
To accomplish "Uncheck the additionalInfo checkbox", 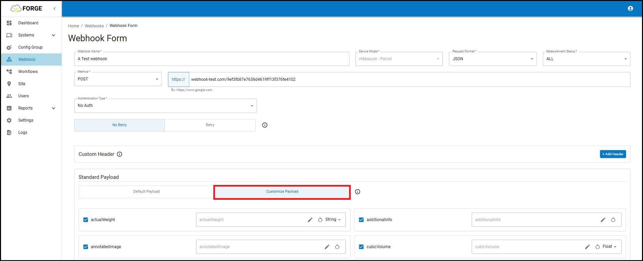I will (x=361, y=220).
